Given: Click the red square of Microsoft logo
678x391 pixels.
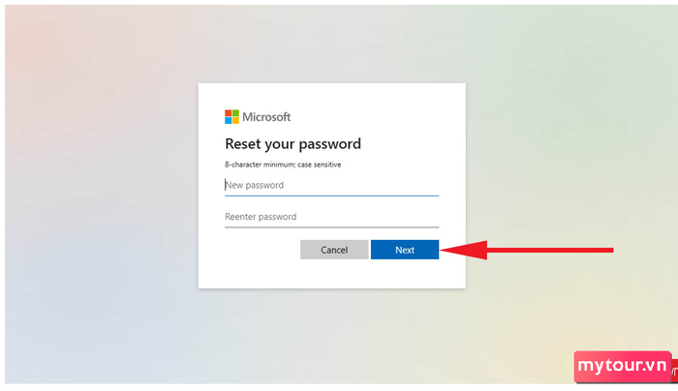Looking at the screenshot, I should coord(229,113).
